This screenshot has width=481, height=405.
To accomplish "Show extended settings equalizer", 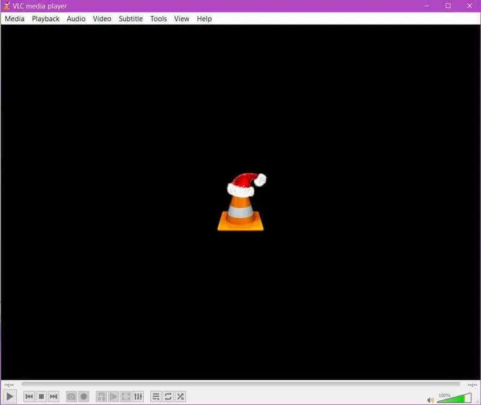I will point(138,397).
